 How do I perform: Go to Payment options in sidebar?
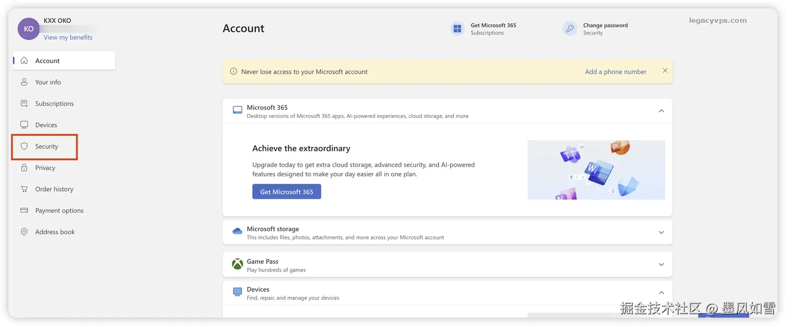coord(59,211)
